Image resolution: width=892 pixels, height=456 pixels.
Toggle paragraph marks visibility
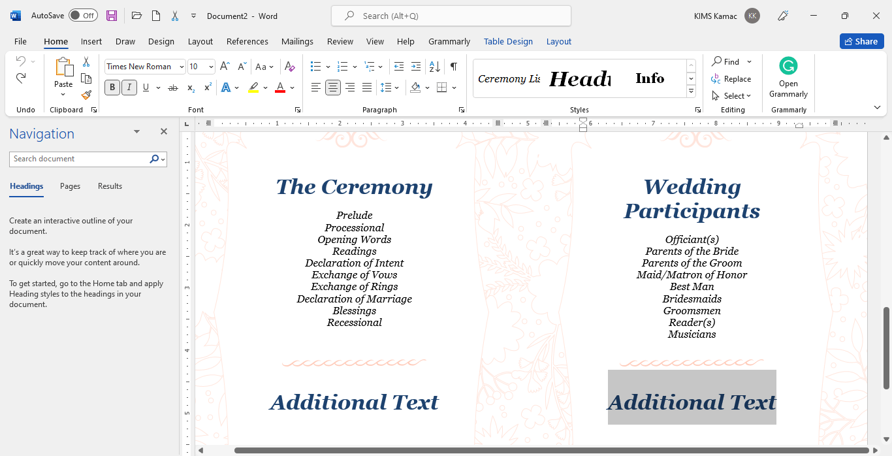(x=454, y=66)
